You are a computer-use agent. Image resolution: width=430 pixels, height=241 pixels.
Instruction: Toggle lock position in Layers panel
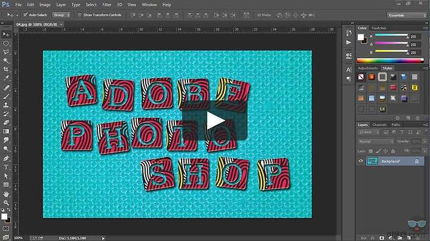[x=385, y=151]
